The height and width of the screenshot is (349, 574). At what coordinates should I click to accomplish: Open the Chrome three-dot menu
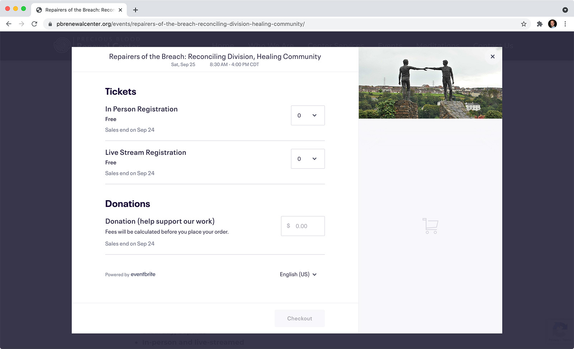tap(565, 24)
